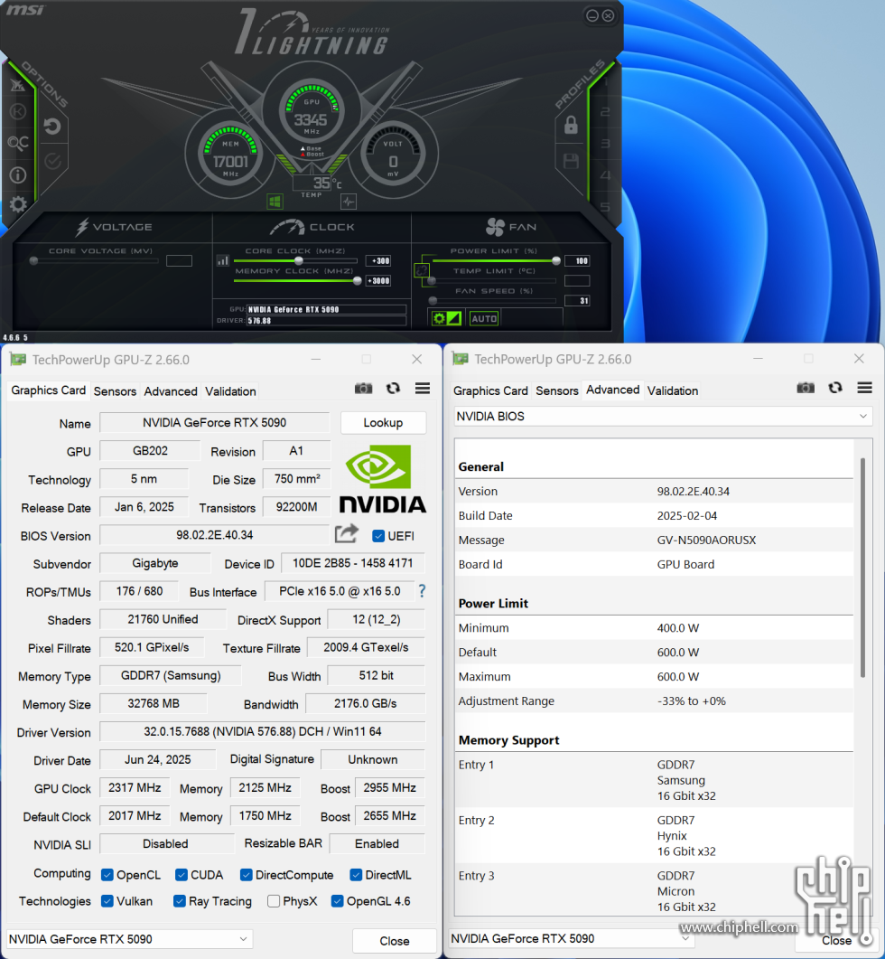The height and width of the screenshot is (959, 885).
Task: Click the Lookup button
Action: click(383, 423)
